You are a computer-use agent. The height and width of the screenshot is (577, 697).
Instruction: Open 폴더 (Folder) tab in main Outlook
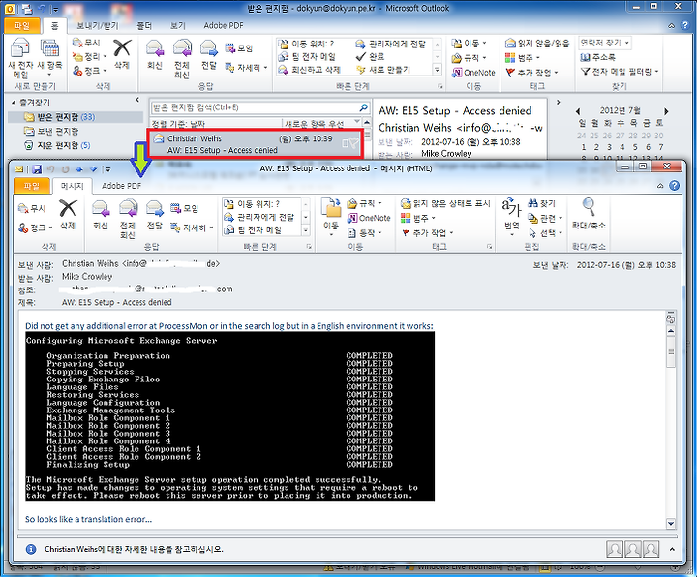pyautogui.click(x=144, y=26)
